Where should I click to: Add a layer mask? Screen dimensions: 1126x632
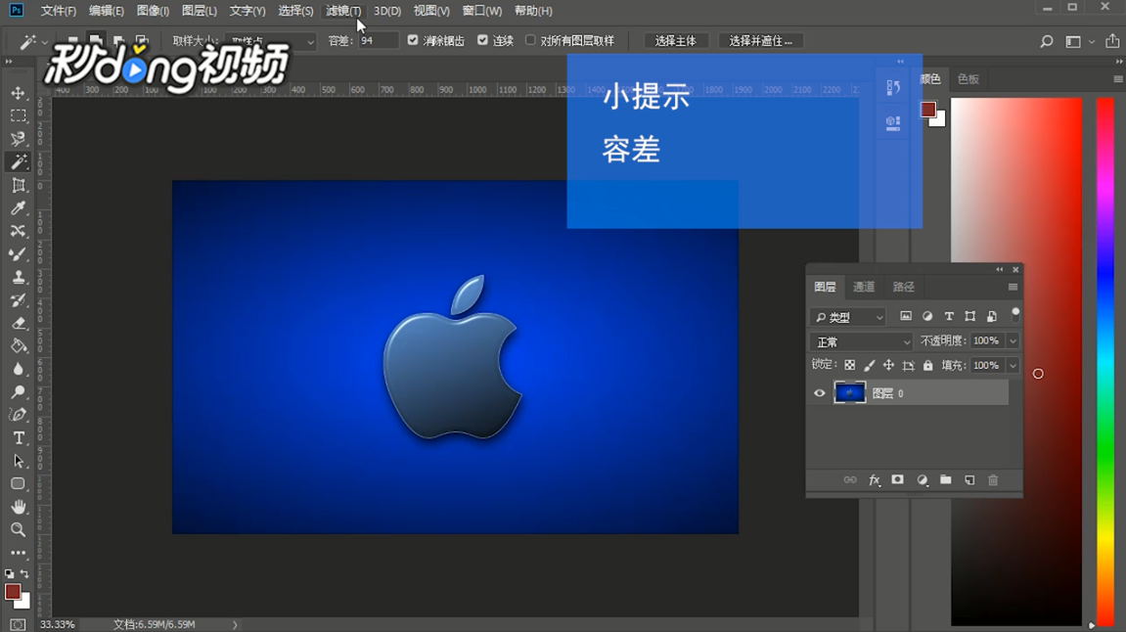pos(898,479)
